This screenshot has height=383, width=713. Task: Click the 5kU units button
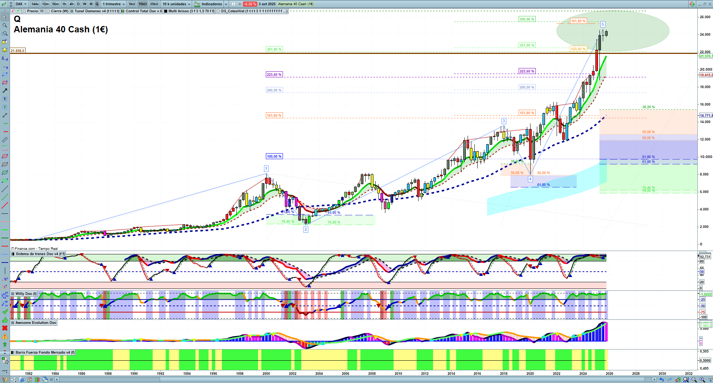click(132, 4)
